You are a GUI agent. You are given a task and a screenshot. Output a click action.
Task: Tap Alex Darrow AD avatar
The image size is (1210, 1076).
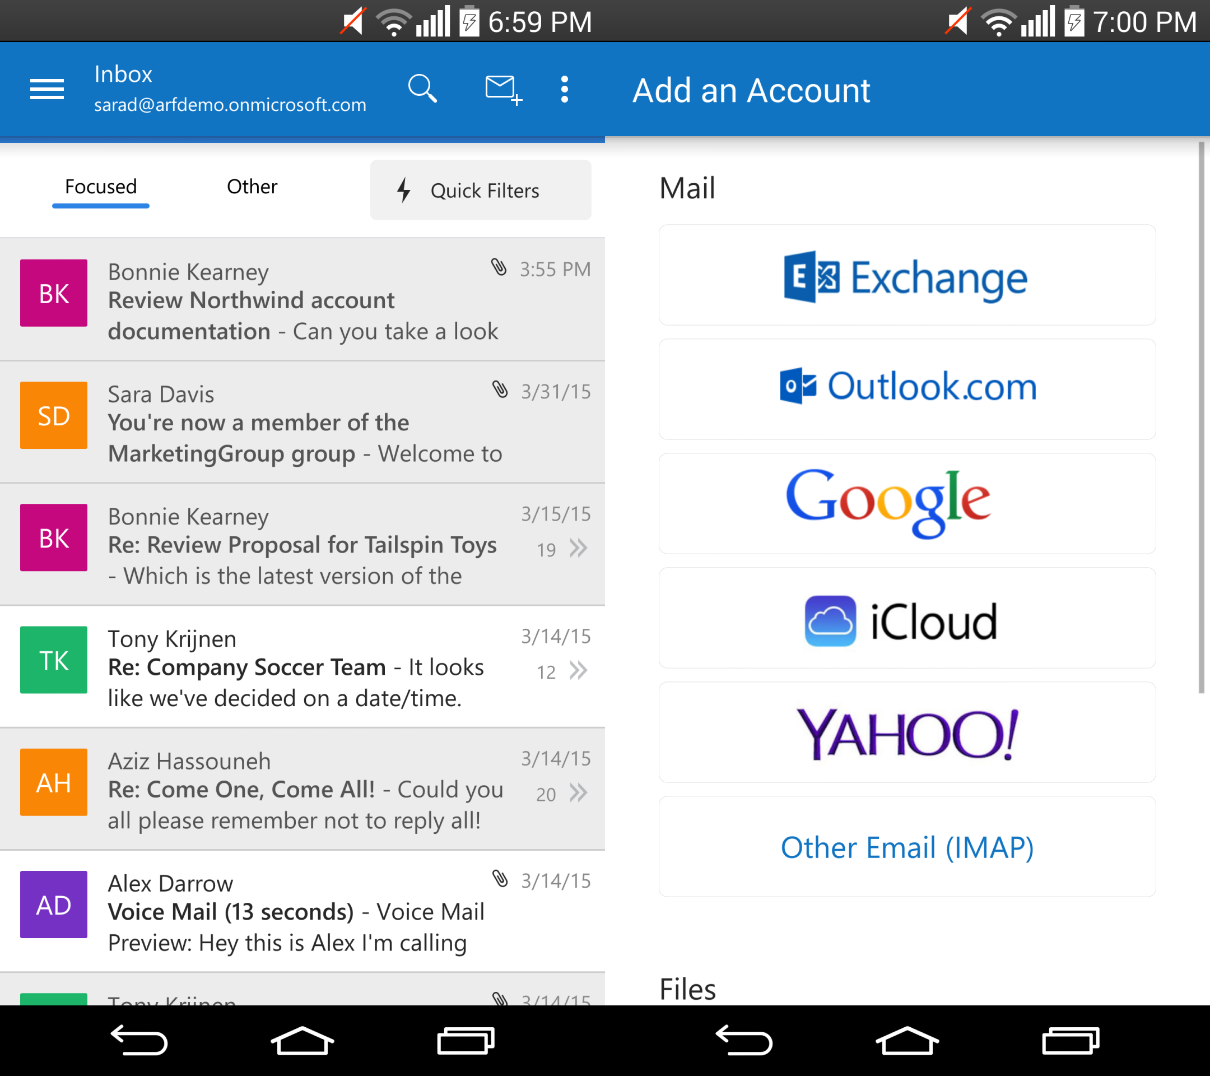click(54, 905)
